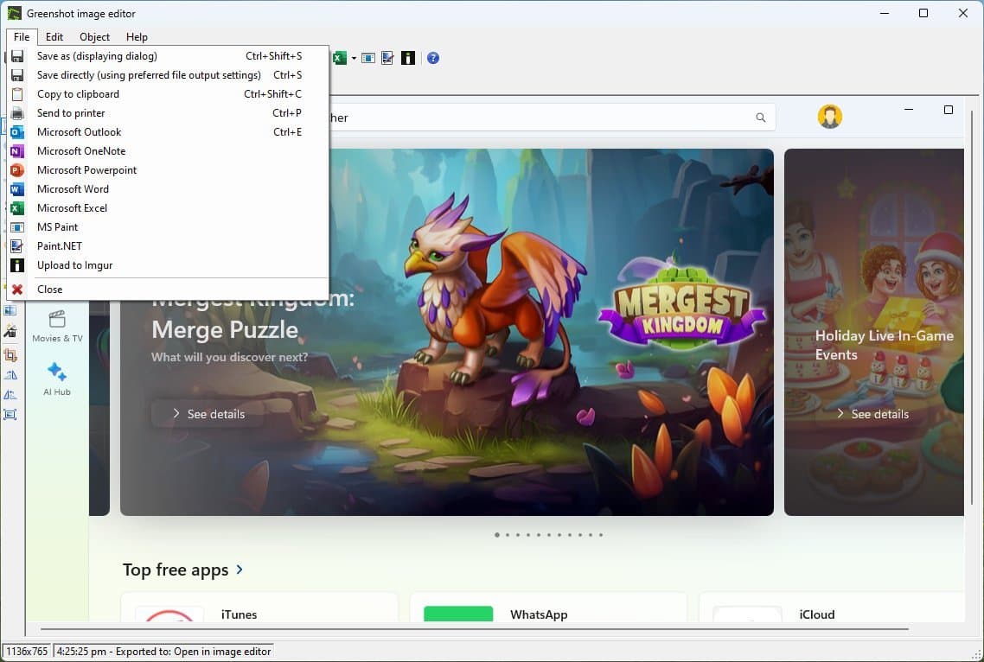
Task: Click the user avatar in Microsoft Store
Action: click(829, 116)
